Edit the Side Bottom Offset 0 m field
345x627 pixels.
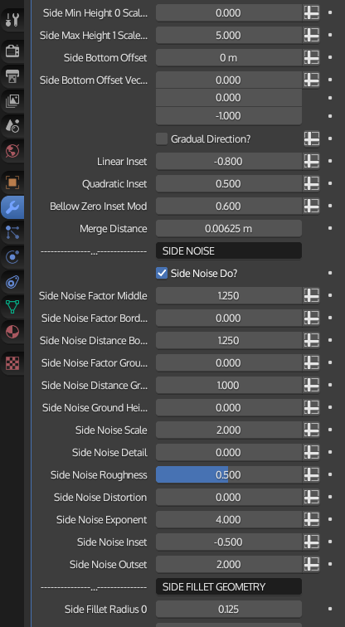point(229,57)
